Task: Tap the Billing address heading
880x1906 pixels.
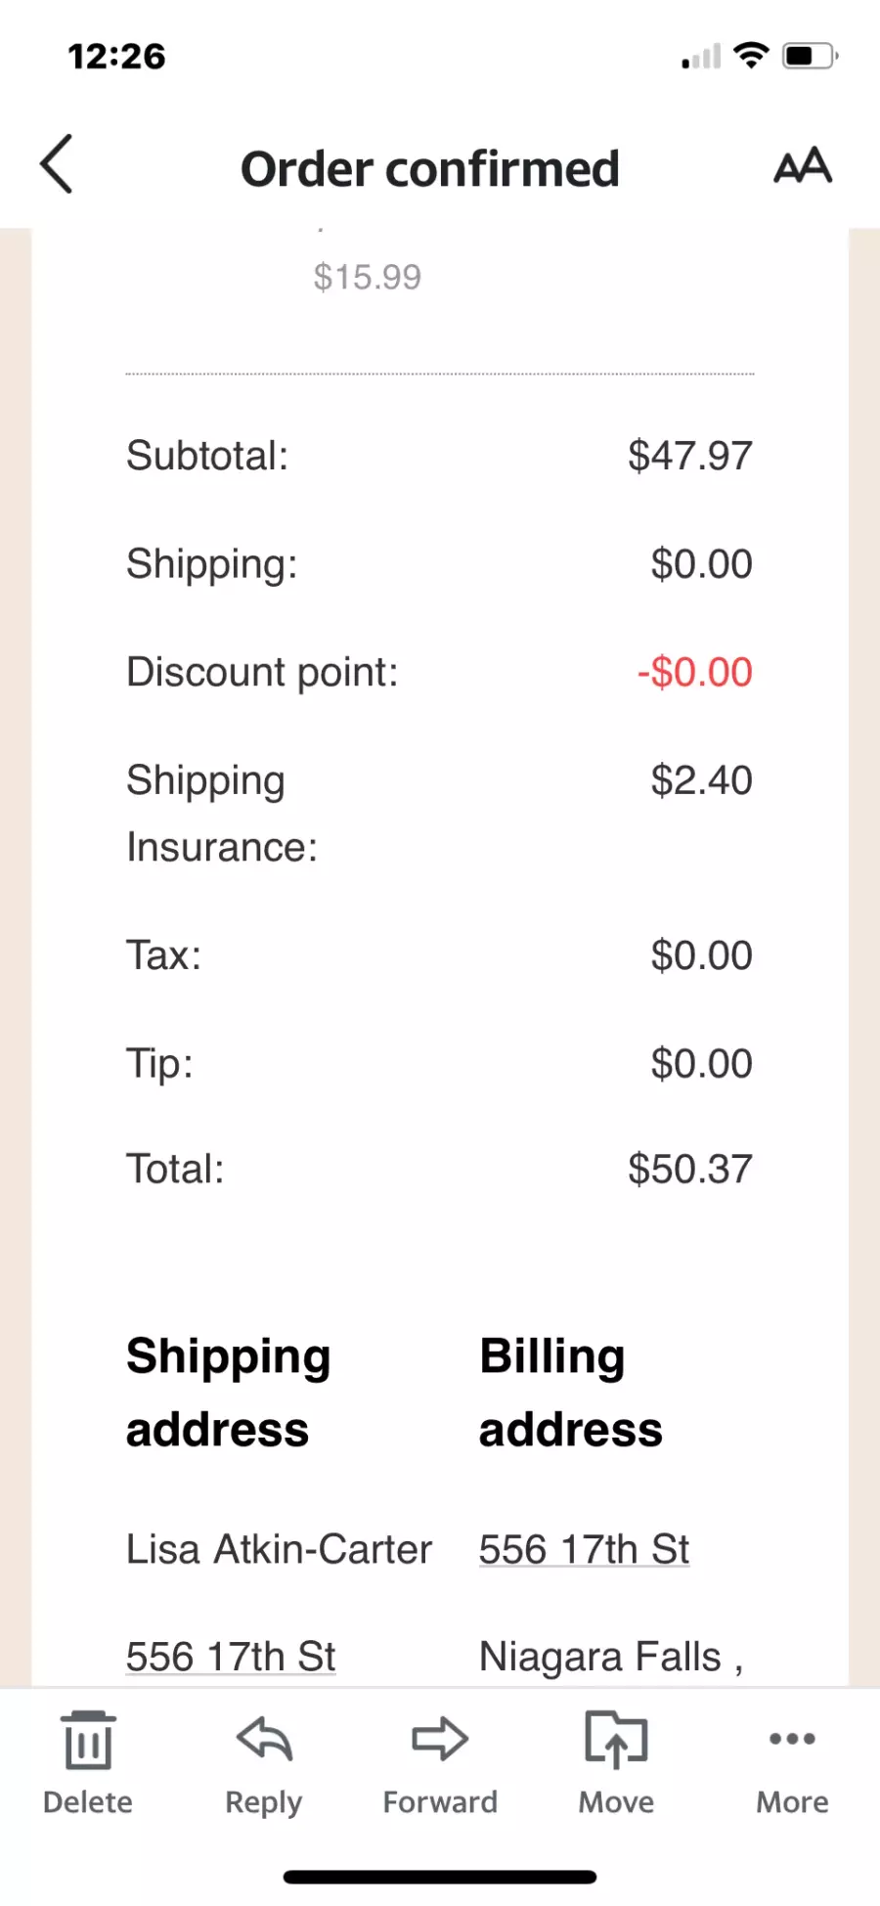Action: point(571,1393)
